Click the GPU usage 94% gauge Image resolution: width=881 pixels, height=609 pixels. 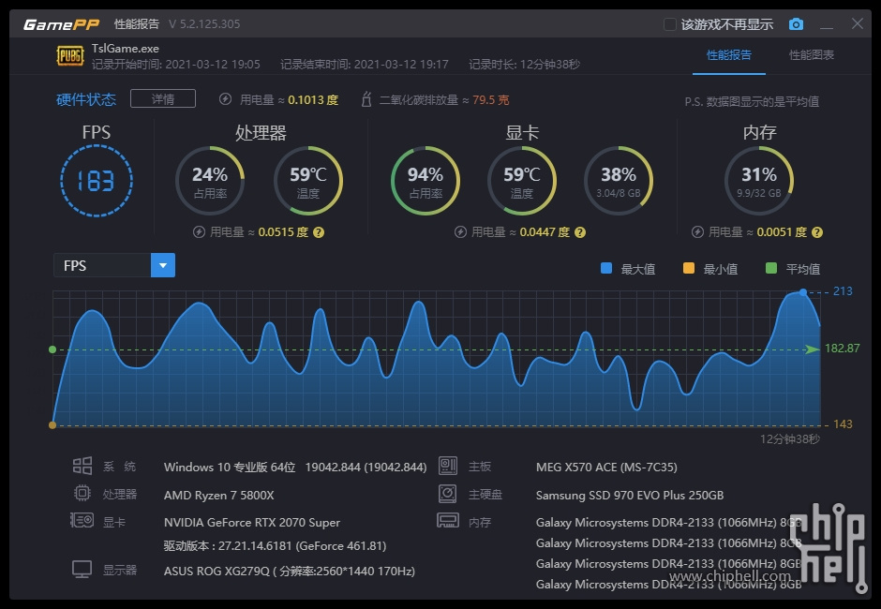click(426, 181)
